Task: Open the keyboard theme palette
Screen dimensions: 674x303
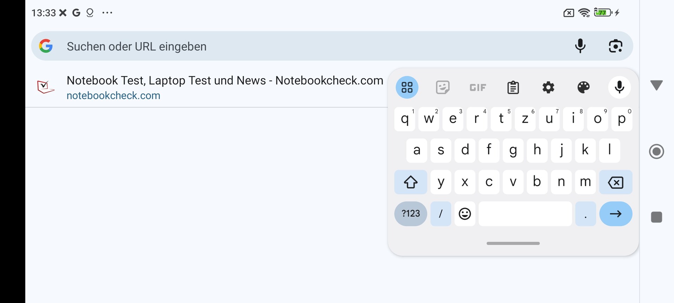Action: click(x=583, y=87)
